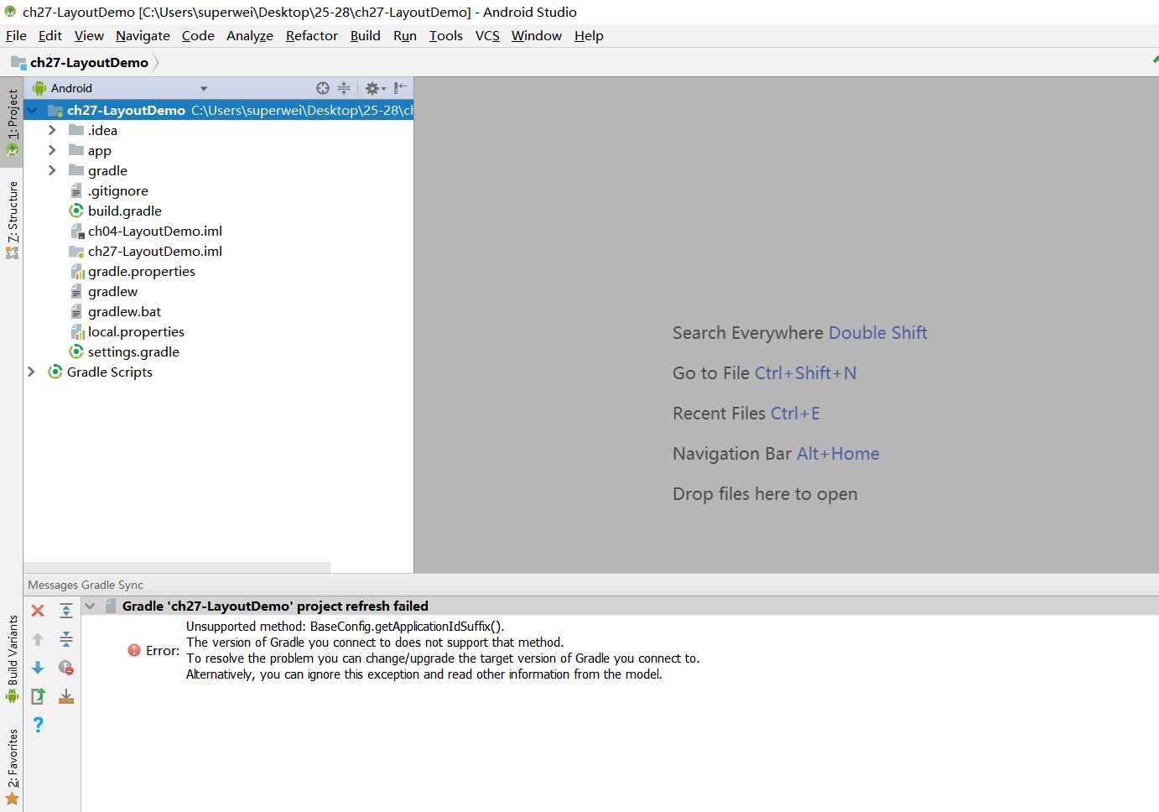Open the Build menu
Image resolution: width=1159 pixels, height=812 pixels.
366,35
